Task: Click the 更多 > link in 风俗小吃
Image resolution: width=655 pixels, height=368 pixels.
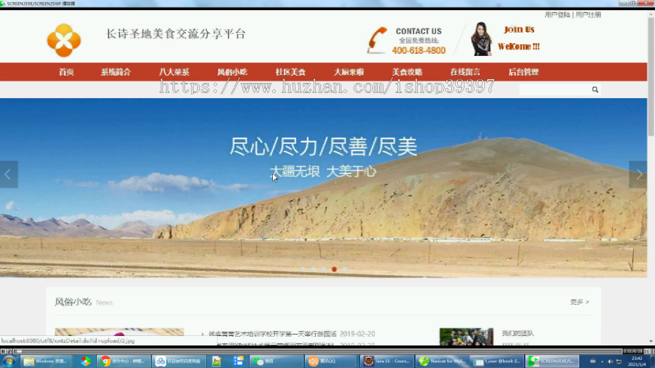Action: click(579, 302)
